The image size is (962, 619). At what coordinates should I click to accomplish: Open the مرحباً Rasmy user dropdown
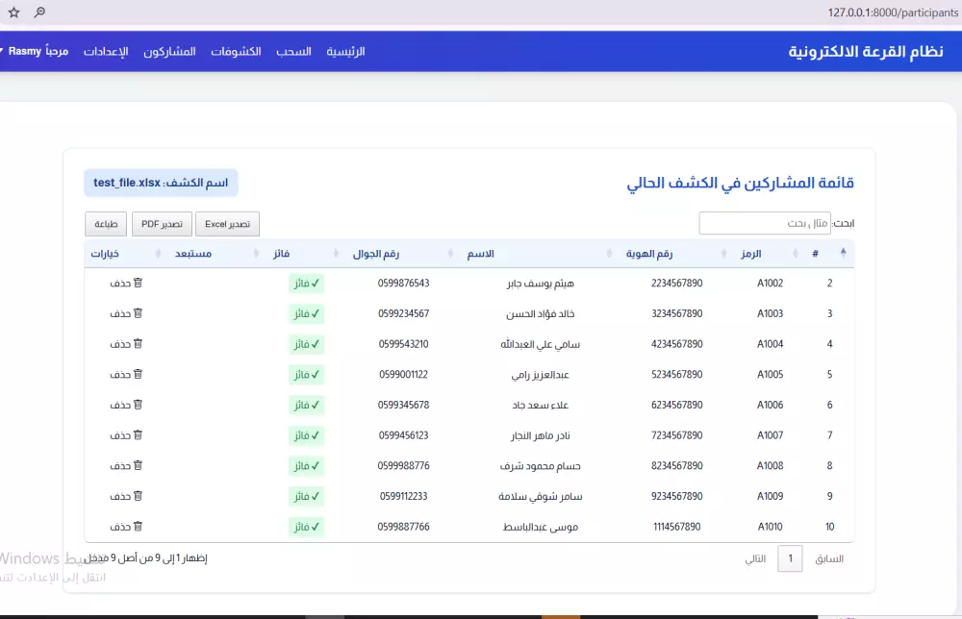37,51
